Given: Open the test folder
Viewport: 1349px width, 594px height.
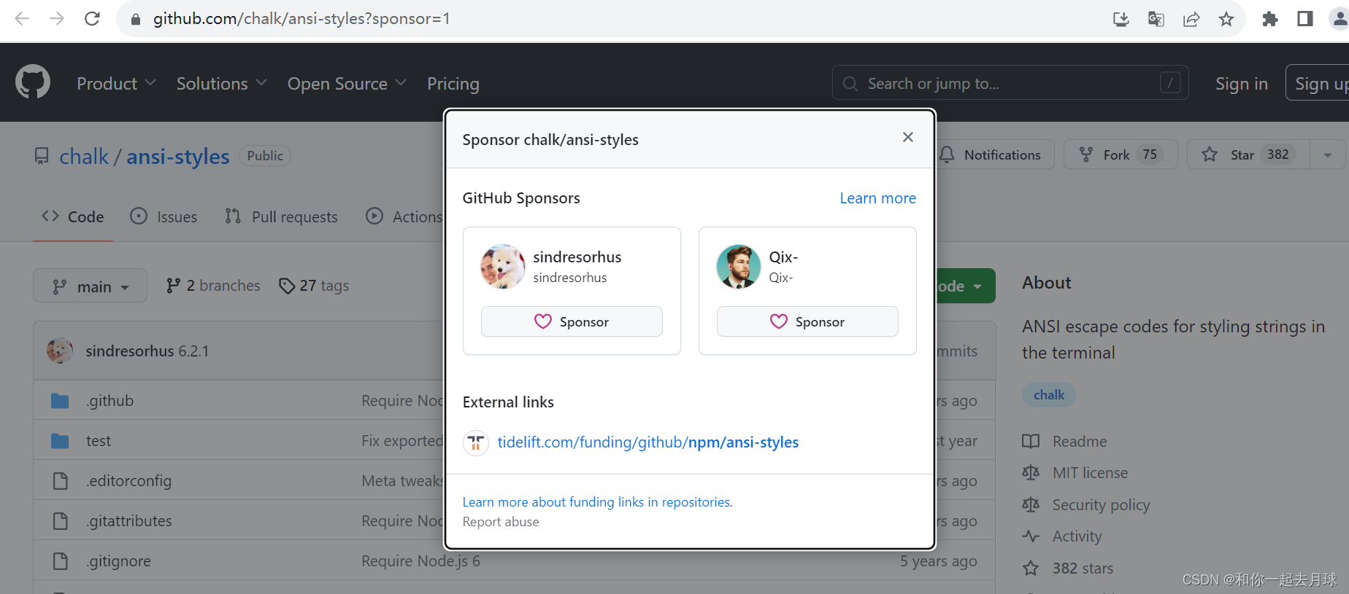Looking at the screenshot, I should (99, 441).
